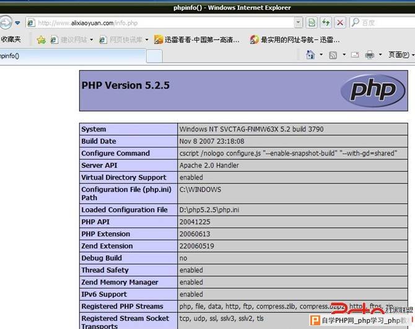Open the 收藏夹 favorites button
This screenshot has width=415, height=329.
[11, 40]
